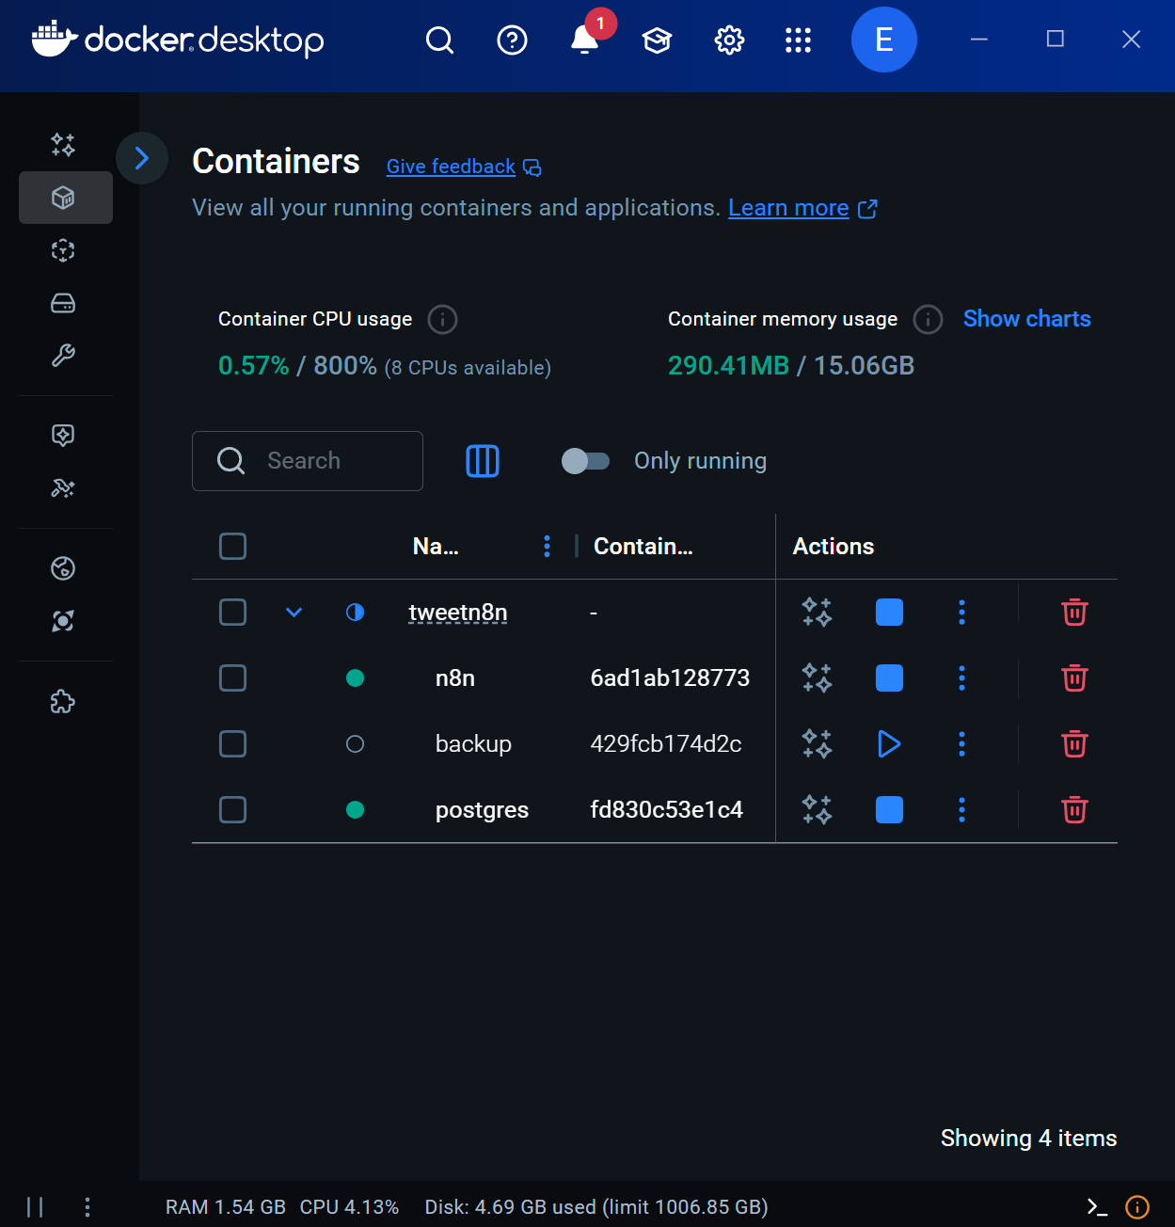Open the n8n container name
The width and height of the screenshot is (1175, 1227).
[x=455, y=678]
